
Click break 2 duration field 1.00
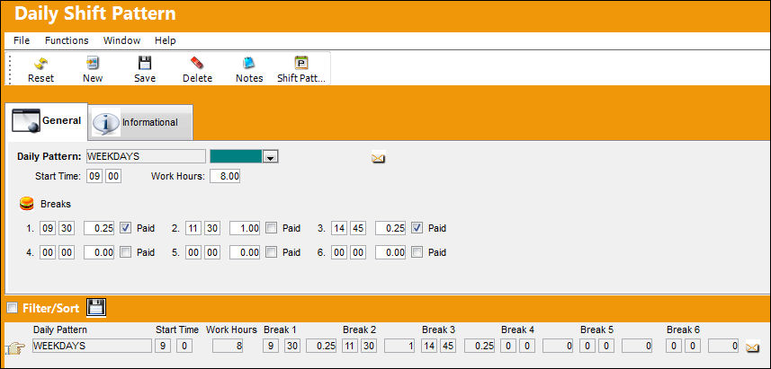[x=245, y=228]
